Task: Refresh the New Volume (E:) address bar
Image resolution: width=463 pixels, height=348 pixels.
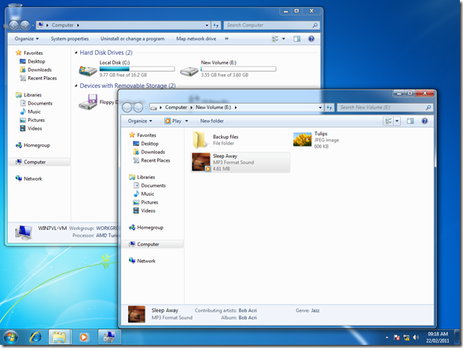Action: coord(329,108)
